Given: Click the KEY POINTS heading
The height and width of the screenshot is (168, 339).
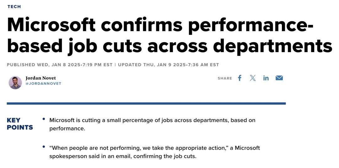Looking at the screenshot, I should click(x=20, y=124).
